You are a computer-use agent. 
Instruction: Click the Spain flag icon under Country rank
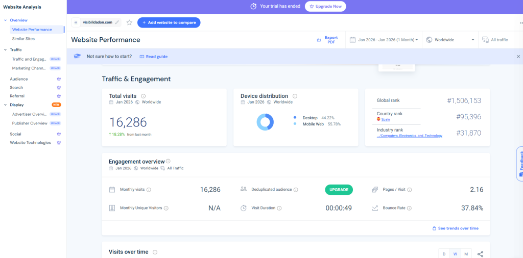378,119
